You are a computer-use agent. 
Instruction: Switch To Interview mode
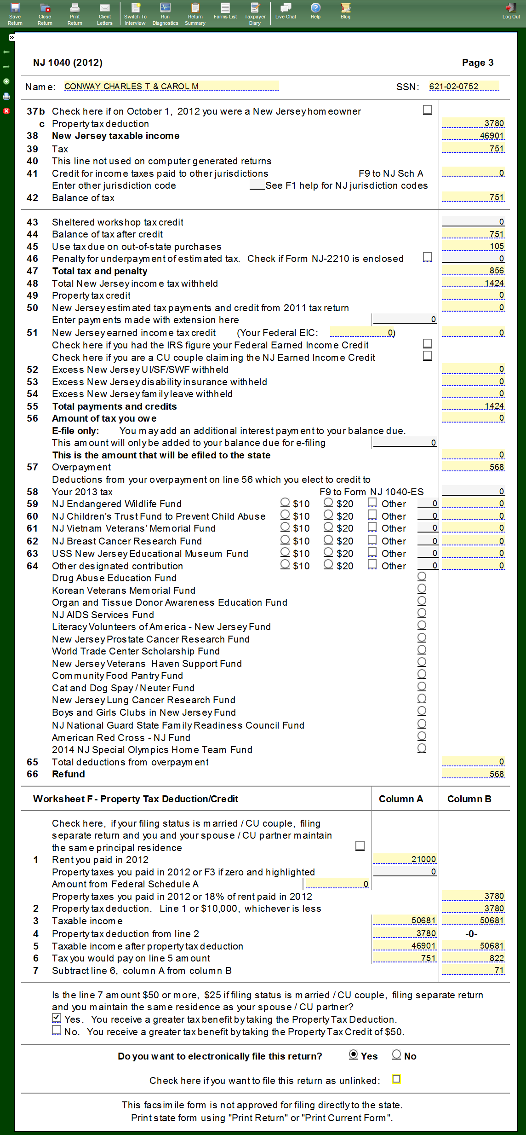point(135,14)
